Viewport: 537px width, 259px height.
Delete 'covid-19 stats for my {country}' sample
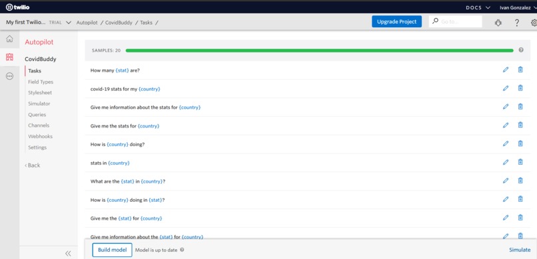[520, 88]
